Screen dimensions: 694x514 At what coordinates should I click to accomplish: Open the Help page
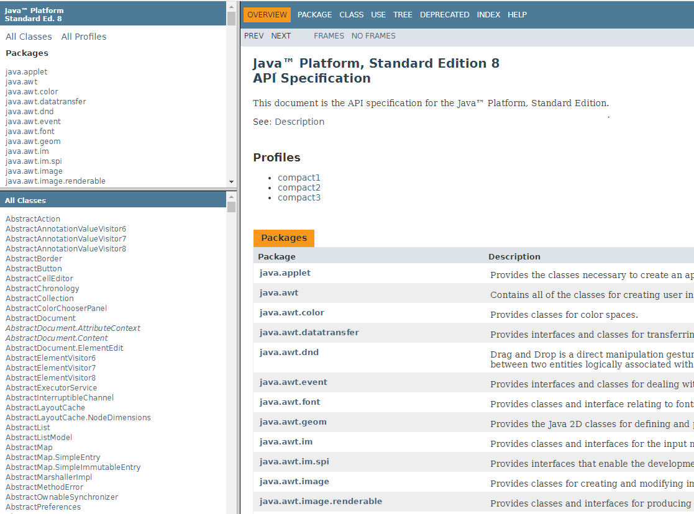(x=517, y=15)
